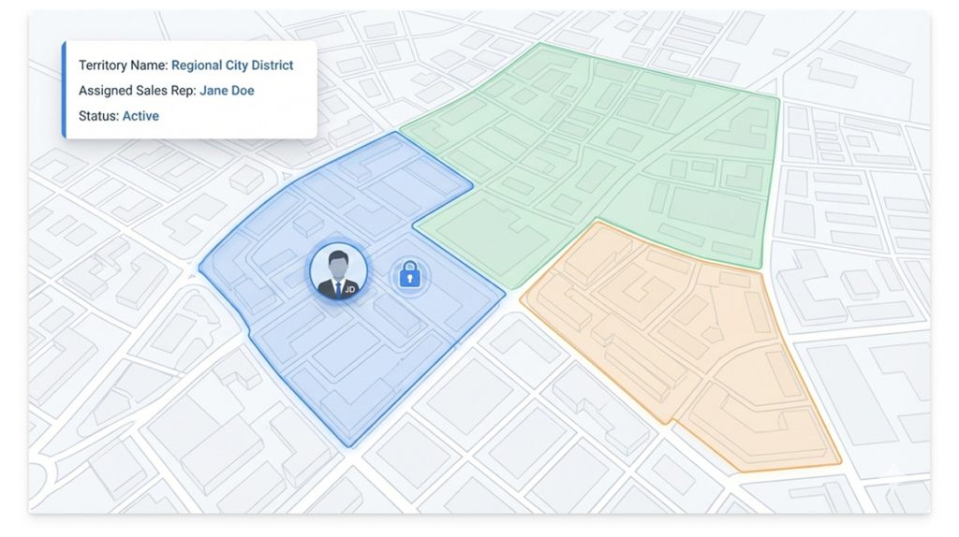Open the Regional City District name link
959x537 pixels.
pos(232,65)
